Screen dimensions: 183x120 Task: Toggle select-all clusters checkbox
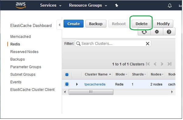[x=67, y=75]
